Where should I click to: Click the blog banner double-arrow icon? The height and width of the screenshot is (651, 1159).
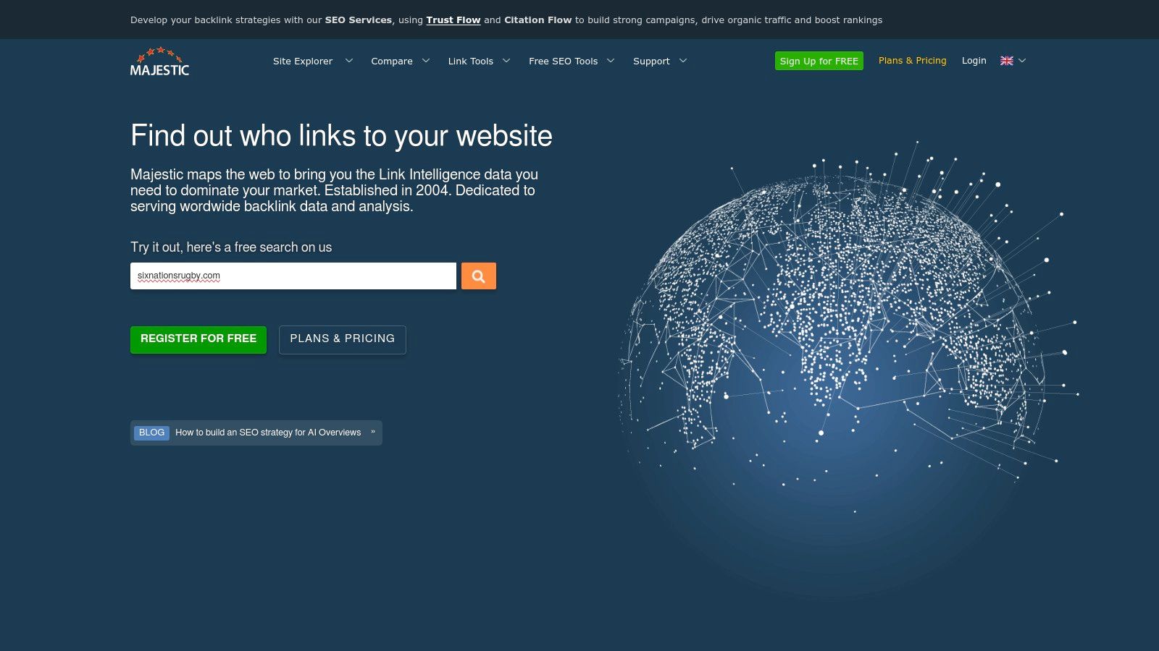coord(373,432)
